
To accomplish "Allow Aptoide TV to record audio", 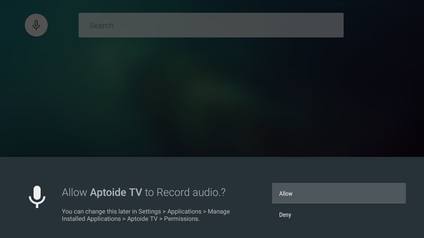I will click(x=339, y=193).
